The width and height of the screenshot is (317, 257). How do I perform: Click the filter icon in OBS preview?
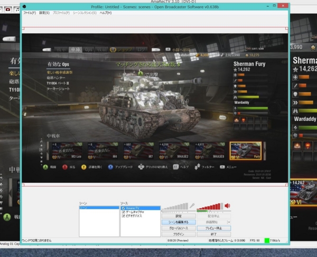pos(197,167)
